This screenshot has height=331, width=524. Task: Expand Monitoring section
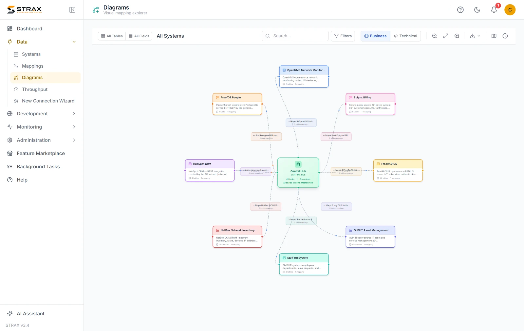click(x=42, y=127)
